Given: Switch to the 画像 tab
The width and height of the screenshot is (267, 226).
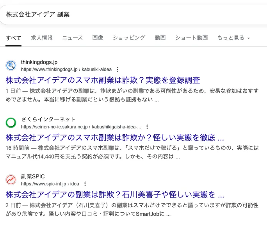Looking at the screenshot, I should [98, 38].
